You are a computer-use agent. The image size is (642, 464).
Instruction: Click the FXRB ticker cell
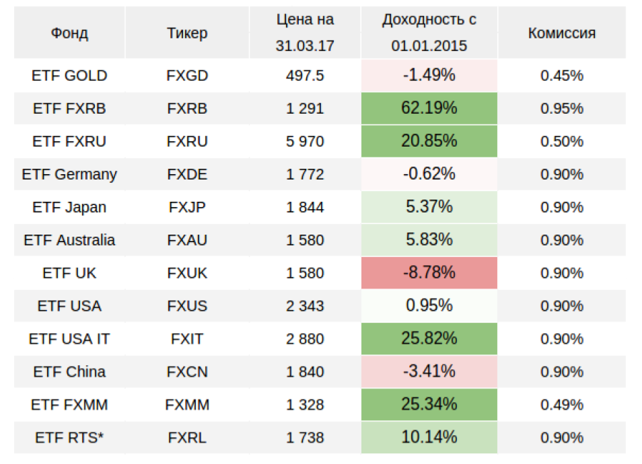[x=187, y=108]
